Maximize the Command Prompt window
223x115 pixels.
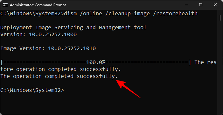(201, 5)
